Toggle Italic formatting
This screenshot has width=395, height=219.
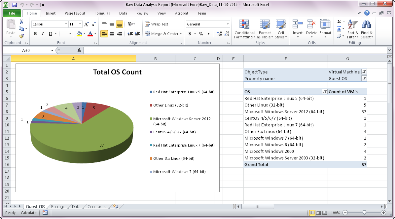point(43,34)
